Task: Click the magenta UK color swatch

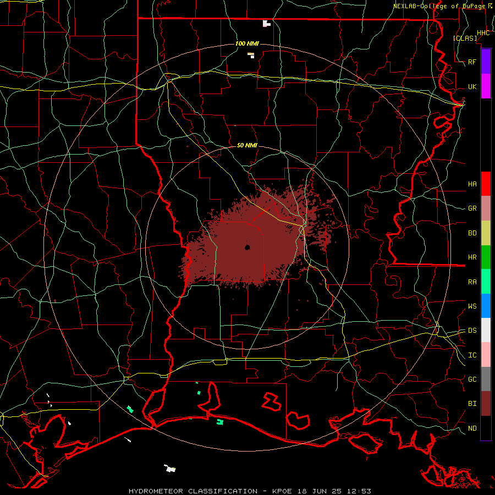Action: (x=486, y=86)
